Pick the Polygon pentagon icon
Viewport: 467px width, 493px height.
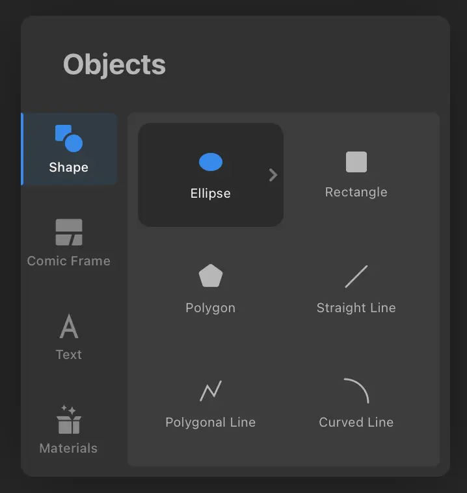tap(211, 276)
